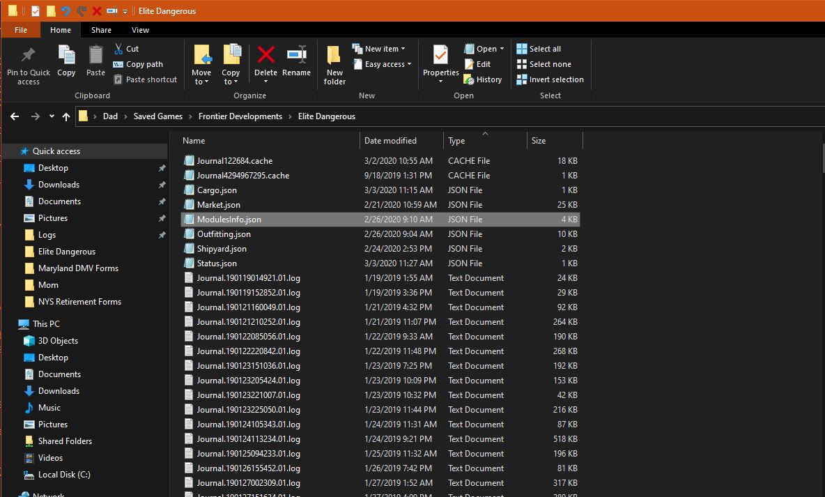Go to Saved Games breadcrumb
The image size is (825, 497).
tap(158, 116)
